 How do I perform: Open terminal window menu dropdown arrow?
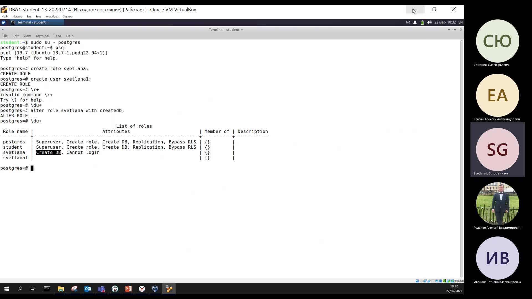pos(3,29)
